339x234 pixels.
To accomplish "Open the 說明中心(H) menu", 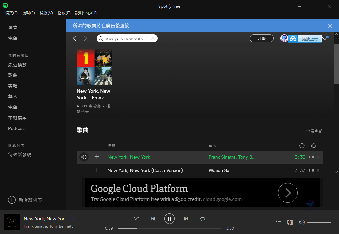I will pos(86,13).
